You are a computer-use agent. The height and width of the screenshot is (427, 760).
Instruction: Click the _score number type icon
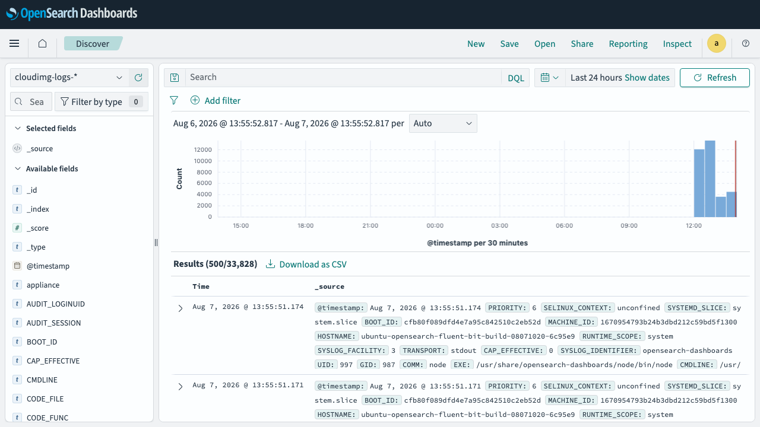click(x=17, y=228)
